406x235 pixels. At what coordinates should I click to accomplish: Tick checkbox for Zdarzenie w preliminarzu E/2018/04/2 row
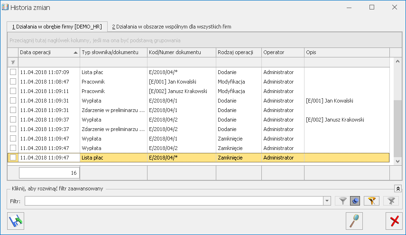click(x=13, y=129)
